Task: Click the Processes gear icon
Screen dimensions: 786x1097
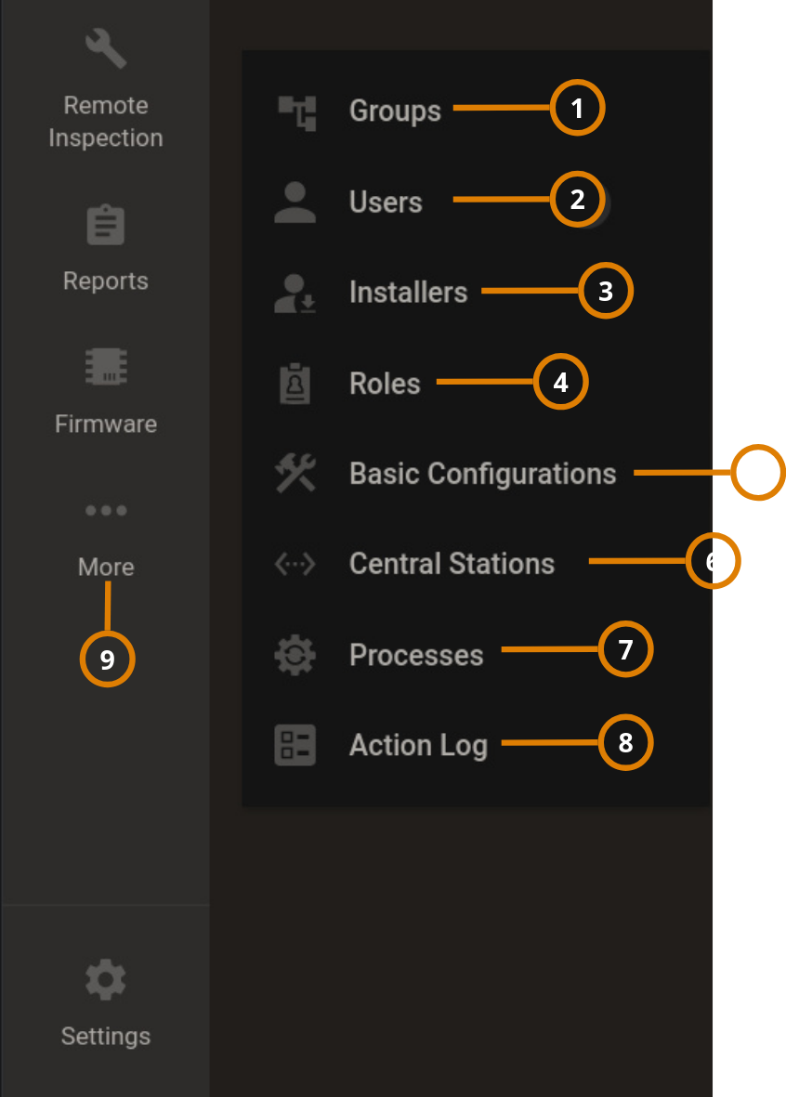Action: click(x=294, y=654)
